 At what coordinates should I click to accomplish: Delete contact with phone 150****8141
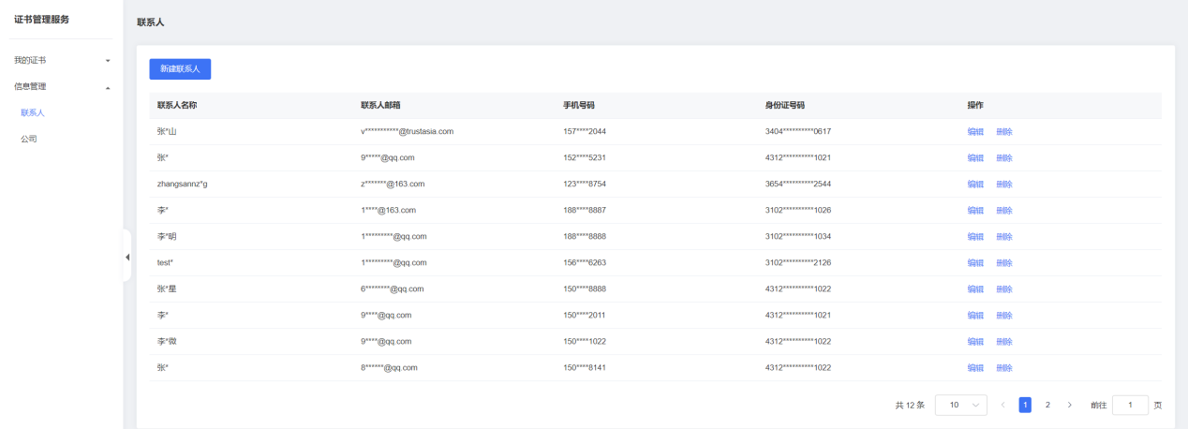[x=1004, y=367]
